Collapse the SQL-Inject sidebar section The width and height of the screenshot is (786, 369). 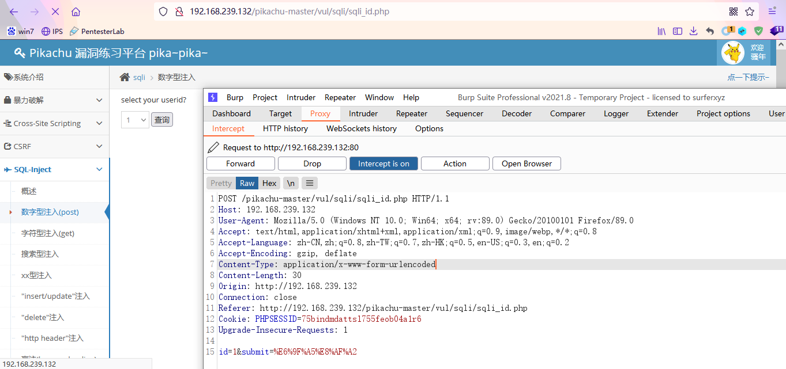coord(54,170)
